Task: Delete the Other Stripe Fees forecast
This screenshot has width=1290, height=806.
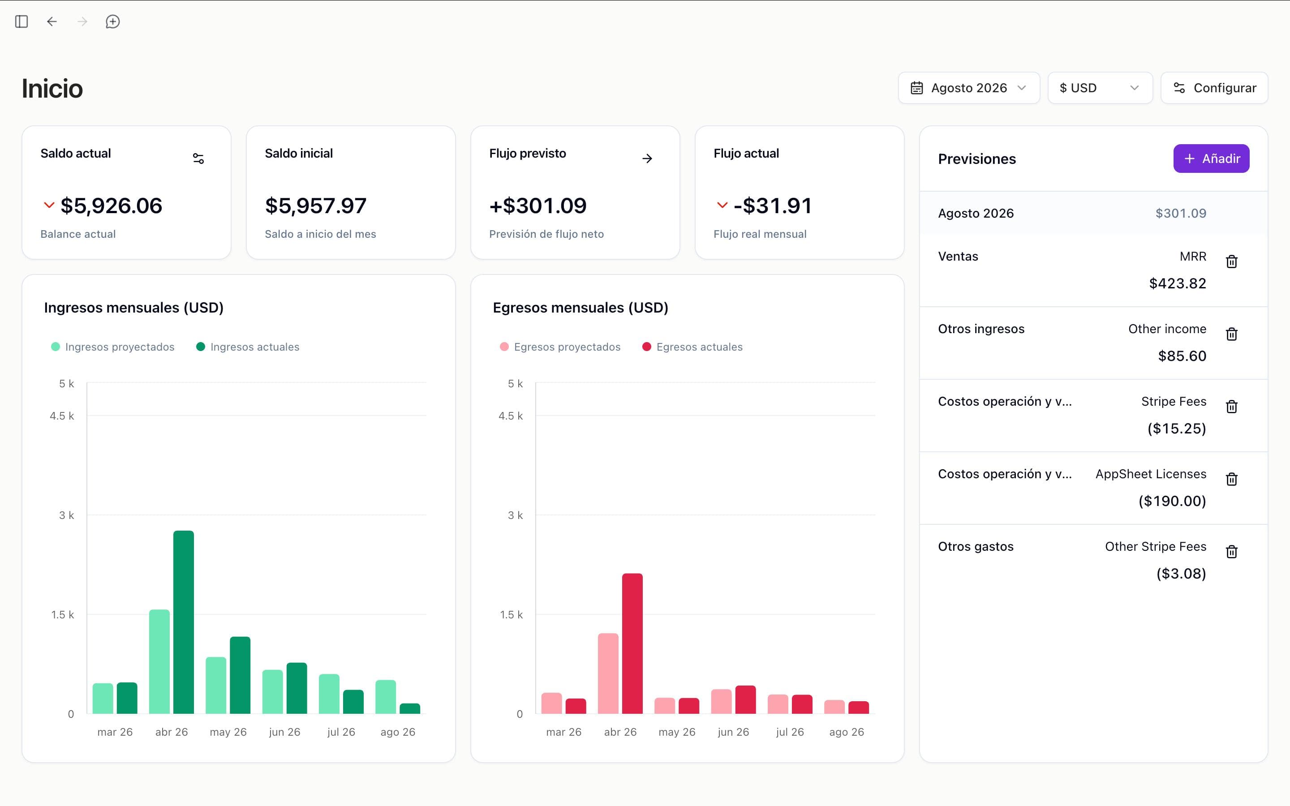Action: 1231,551
